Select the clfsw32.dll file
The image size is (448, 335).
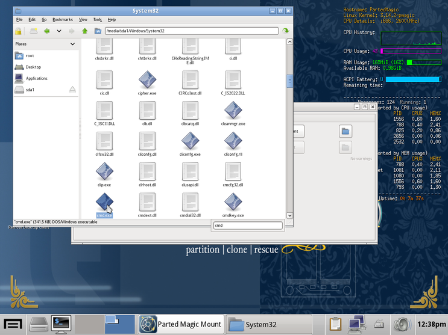104,144
